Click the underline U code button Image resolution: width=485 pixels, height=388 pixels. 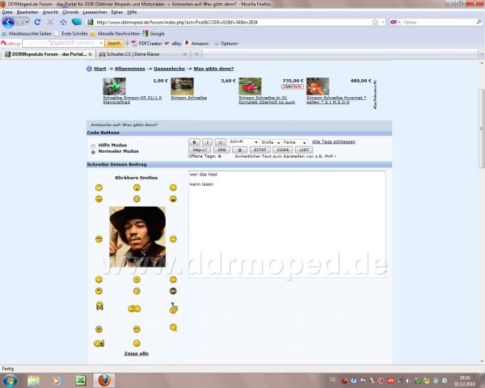click(x=221, y=141)
